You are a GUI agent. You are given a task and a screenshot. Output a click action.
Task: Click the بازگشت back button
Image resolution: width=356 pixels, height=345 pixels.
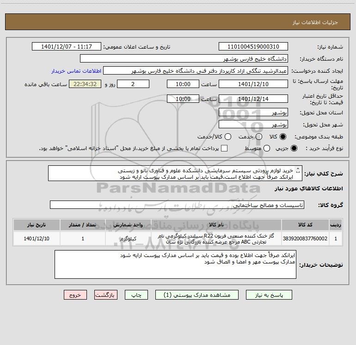pos(106,295)
